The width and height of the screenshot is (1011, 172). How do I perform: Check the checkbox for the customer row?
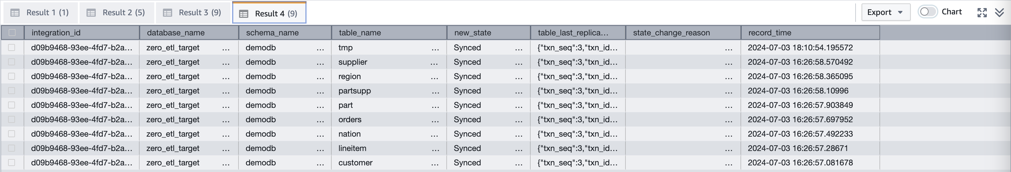pos(12,163)
